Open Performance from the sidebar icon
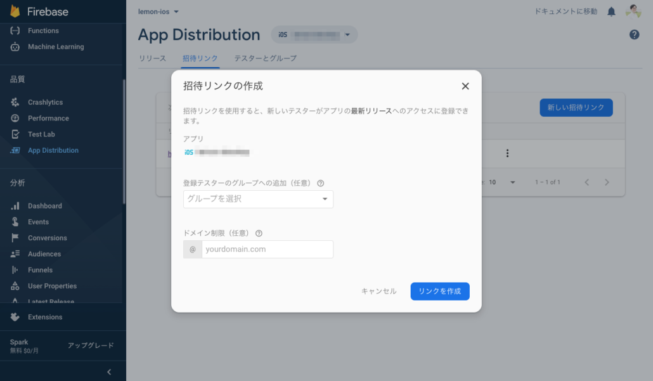Image resolution: width=653 pixels, height=381 pixels. 15,119
